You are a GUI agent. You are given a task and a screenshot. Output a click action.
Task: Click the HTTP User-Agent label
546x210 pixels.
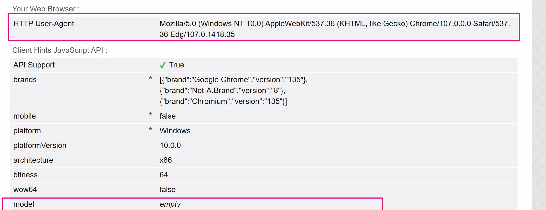(44, 24)
